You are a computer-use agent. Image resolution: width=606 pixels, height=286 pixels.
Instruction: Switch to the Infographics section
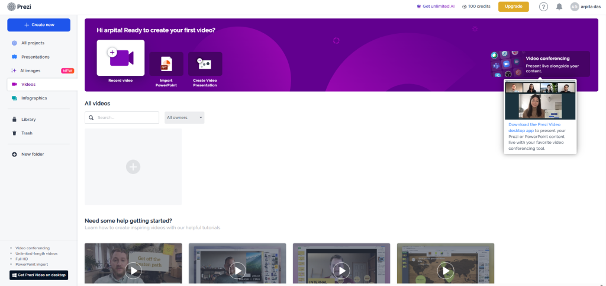click(x=34, y=98)
